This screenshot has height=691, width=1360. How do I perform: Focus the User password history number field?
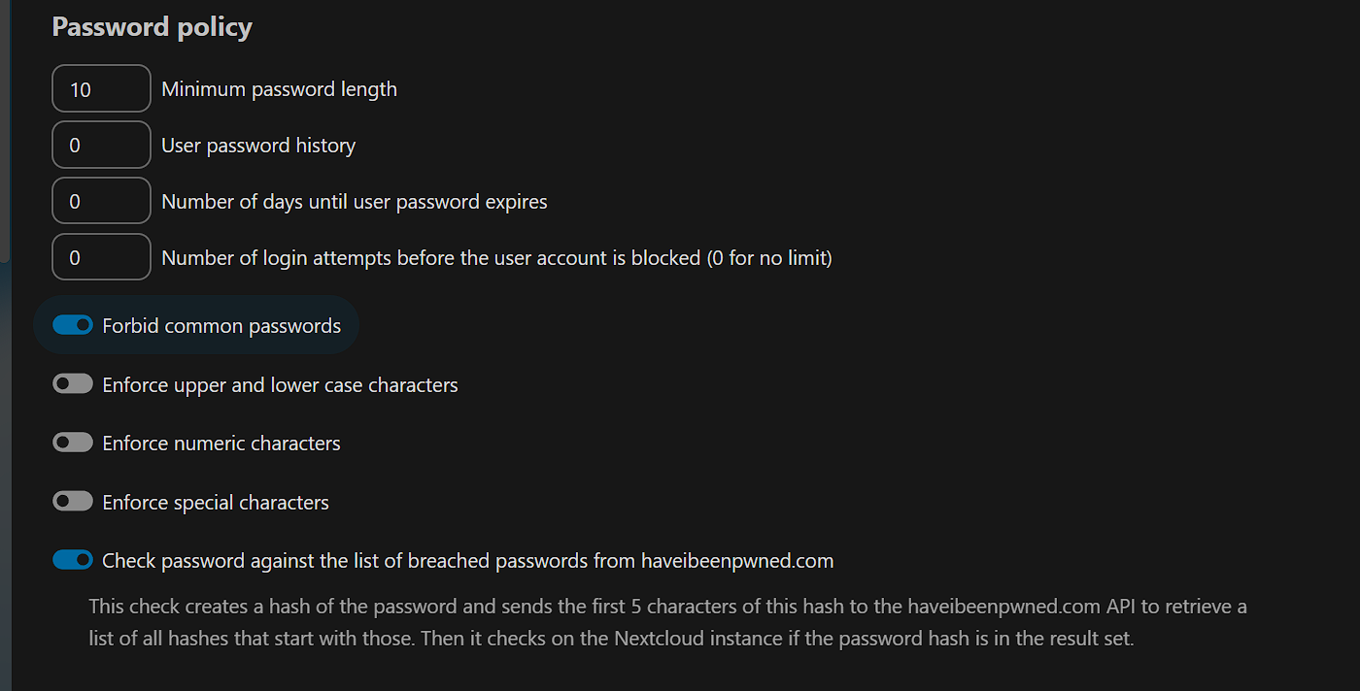click(101, 146)
